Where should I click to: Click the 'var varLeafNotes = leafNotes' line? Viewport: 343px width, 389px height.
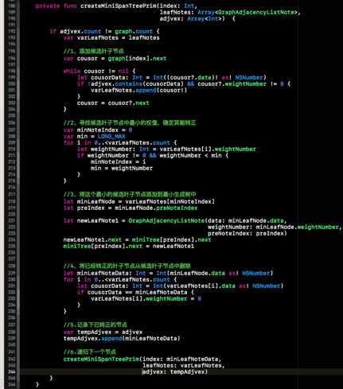point(111,37)
